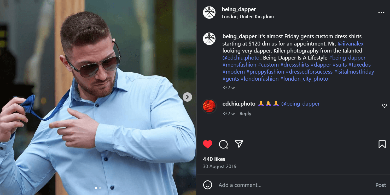Follow the #mensfashion hashtag link
Viewport: 390px width, 195px height.
tap(239, 65)
